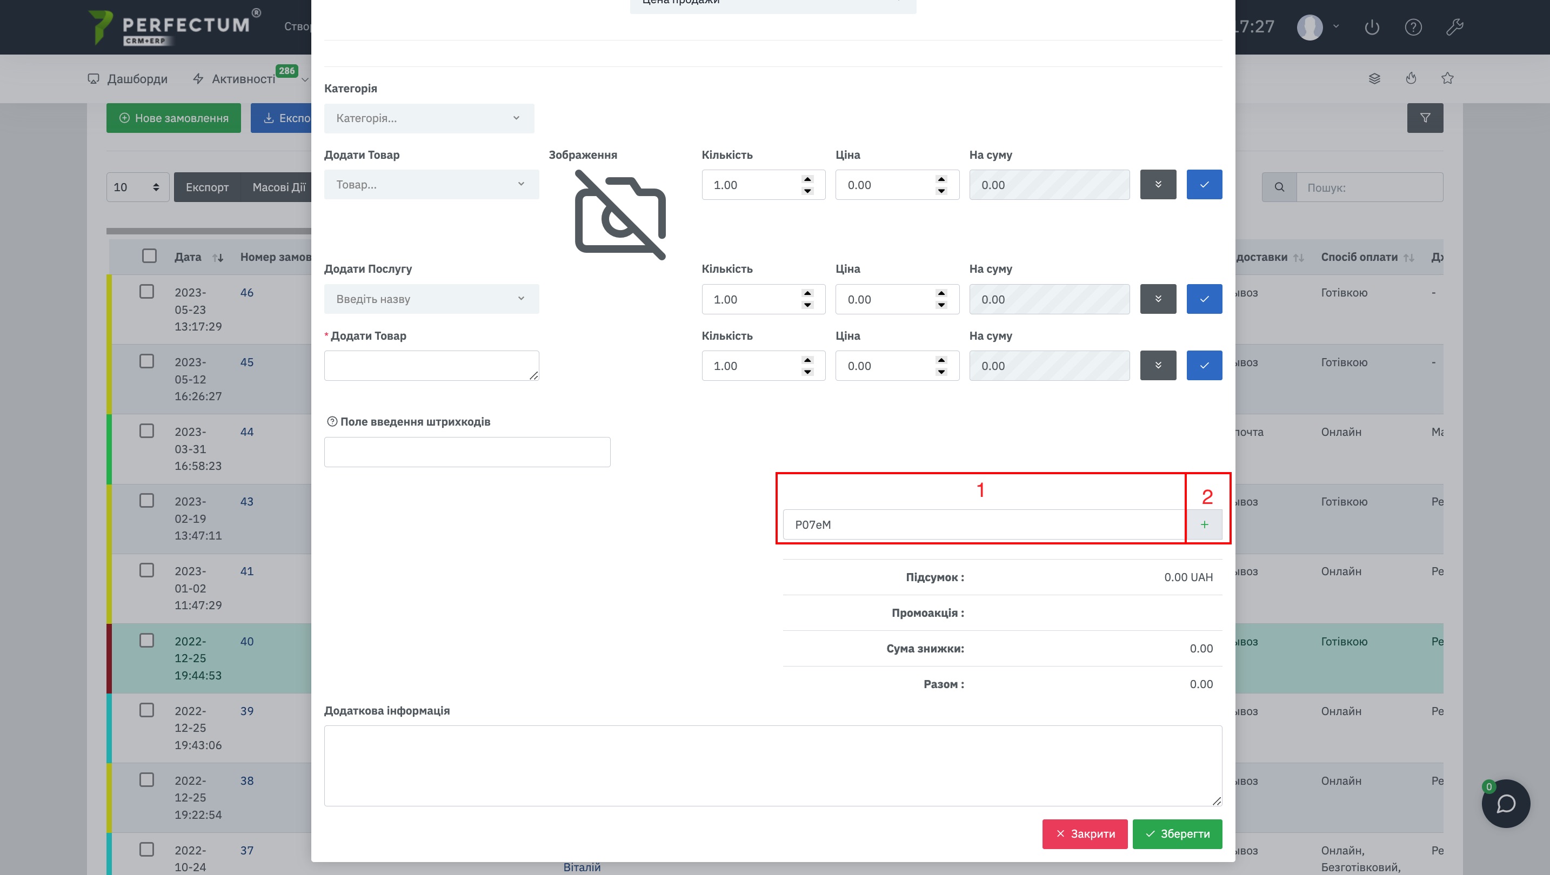
Task: Open the Активності menu item
Action: pyautogui.click(x=243, y=79)
